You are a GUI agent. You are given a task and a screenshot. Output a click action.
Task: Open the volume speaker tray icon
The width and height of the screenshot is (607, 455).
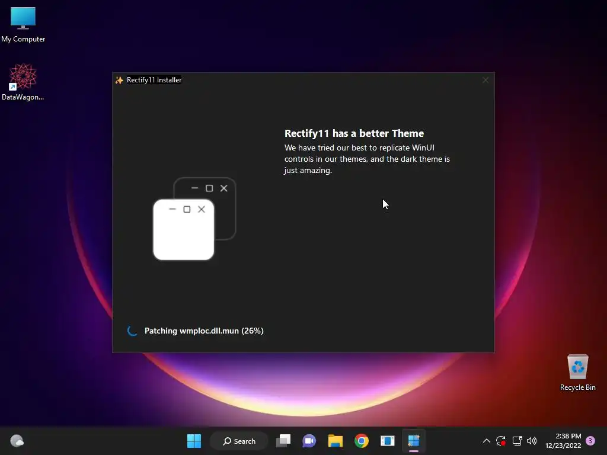tap(532, 441)
